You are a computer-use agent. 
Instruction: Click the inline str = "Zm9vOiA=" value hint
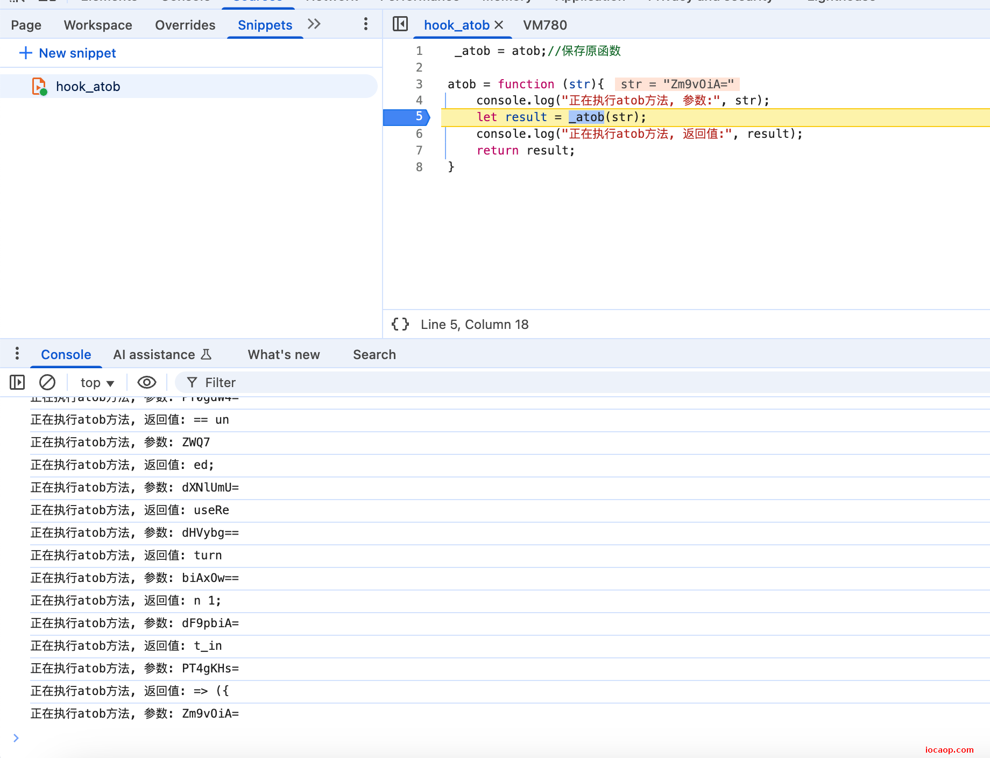click(x=677, y=84)
